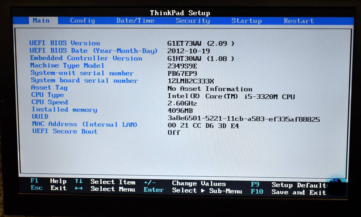Click MAC Address (Internal LAN) label

point(85,124)
